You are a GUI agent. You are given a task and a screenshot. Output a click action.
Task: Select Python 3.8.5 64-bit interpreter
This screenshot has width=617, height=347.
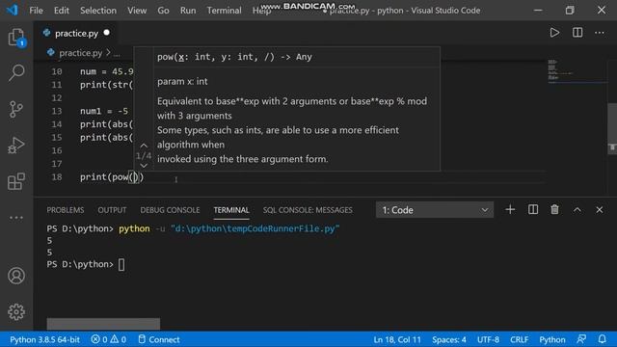tap(44, 339)
